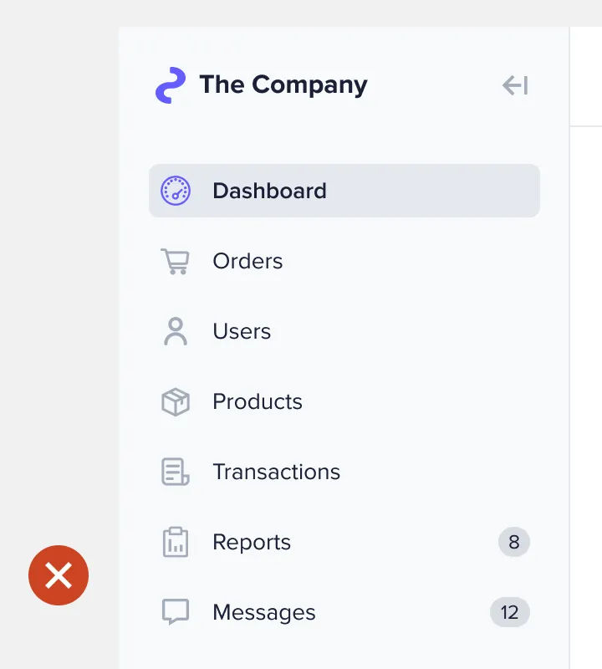Click the Messages speech bubble icon

pos(176,612)
